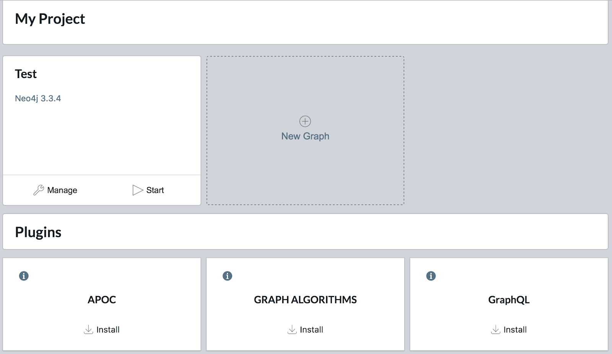Open the Graph Algorithms info icon
The height and width of the screenshot is (354, 612).
(x=227, y=276)
